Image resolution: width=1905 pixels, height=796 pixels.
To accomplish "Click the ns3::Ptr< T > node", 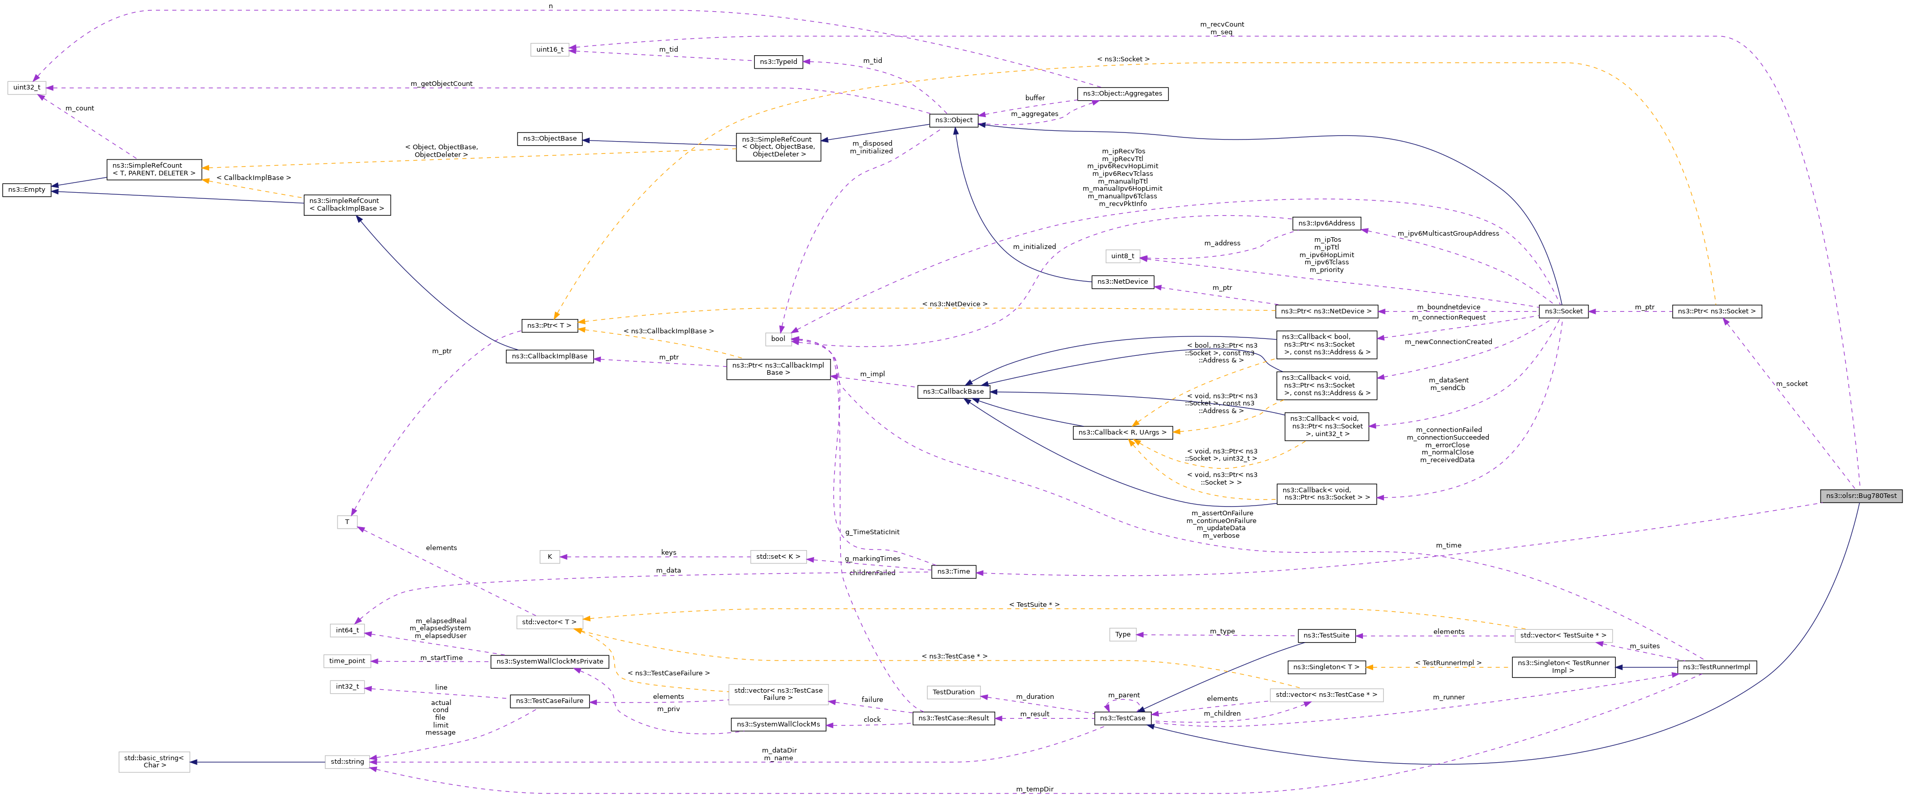I will tap(549, 325).
